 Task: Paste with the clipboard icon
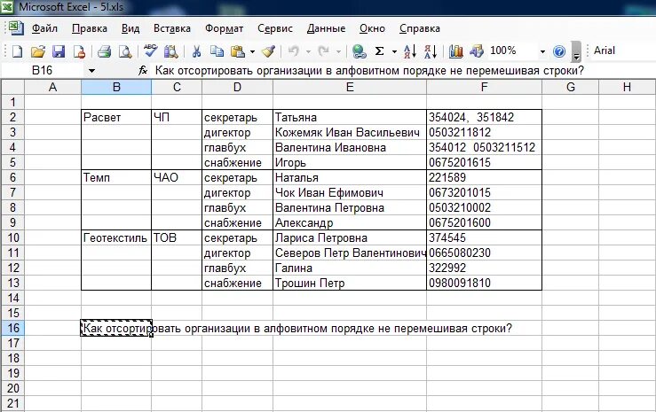point(237,51)
